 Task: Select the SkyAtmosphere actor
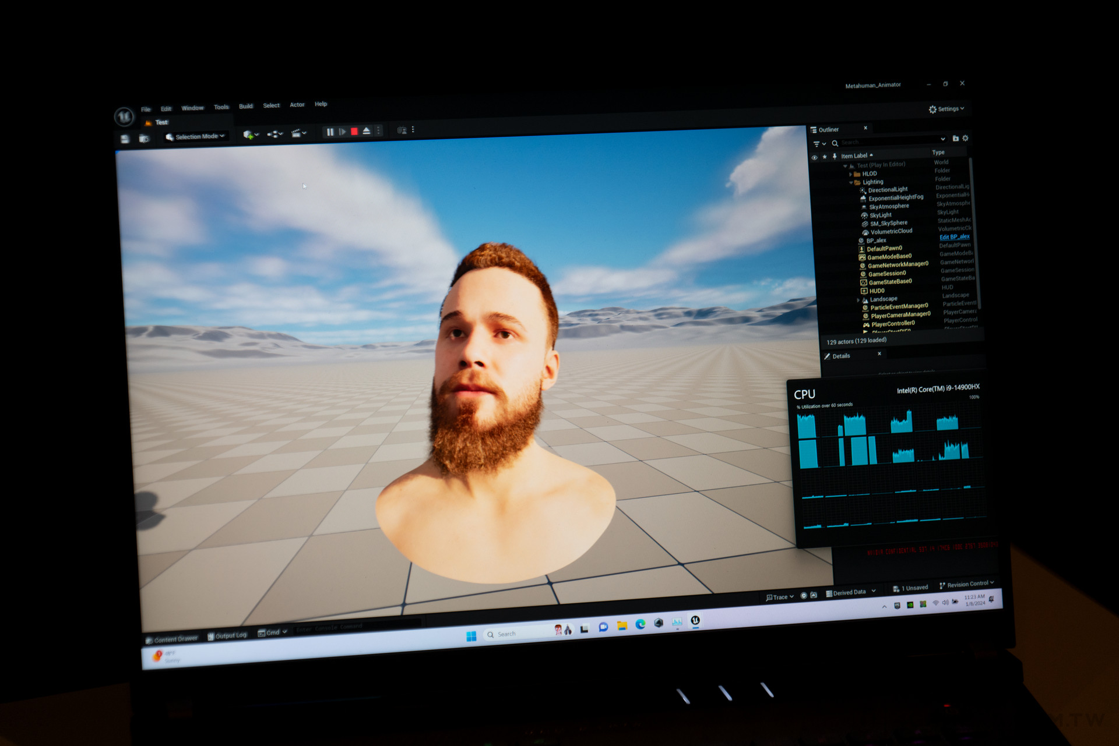click(889, 207)
